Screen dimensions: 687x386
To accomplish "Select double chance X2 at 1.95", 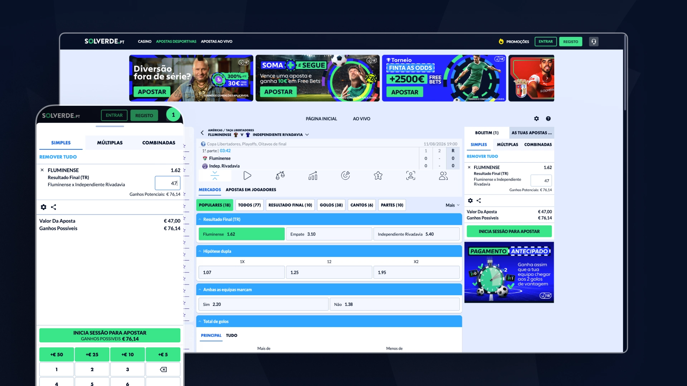I will point(416,272).
